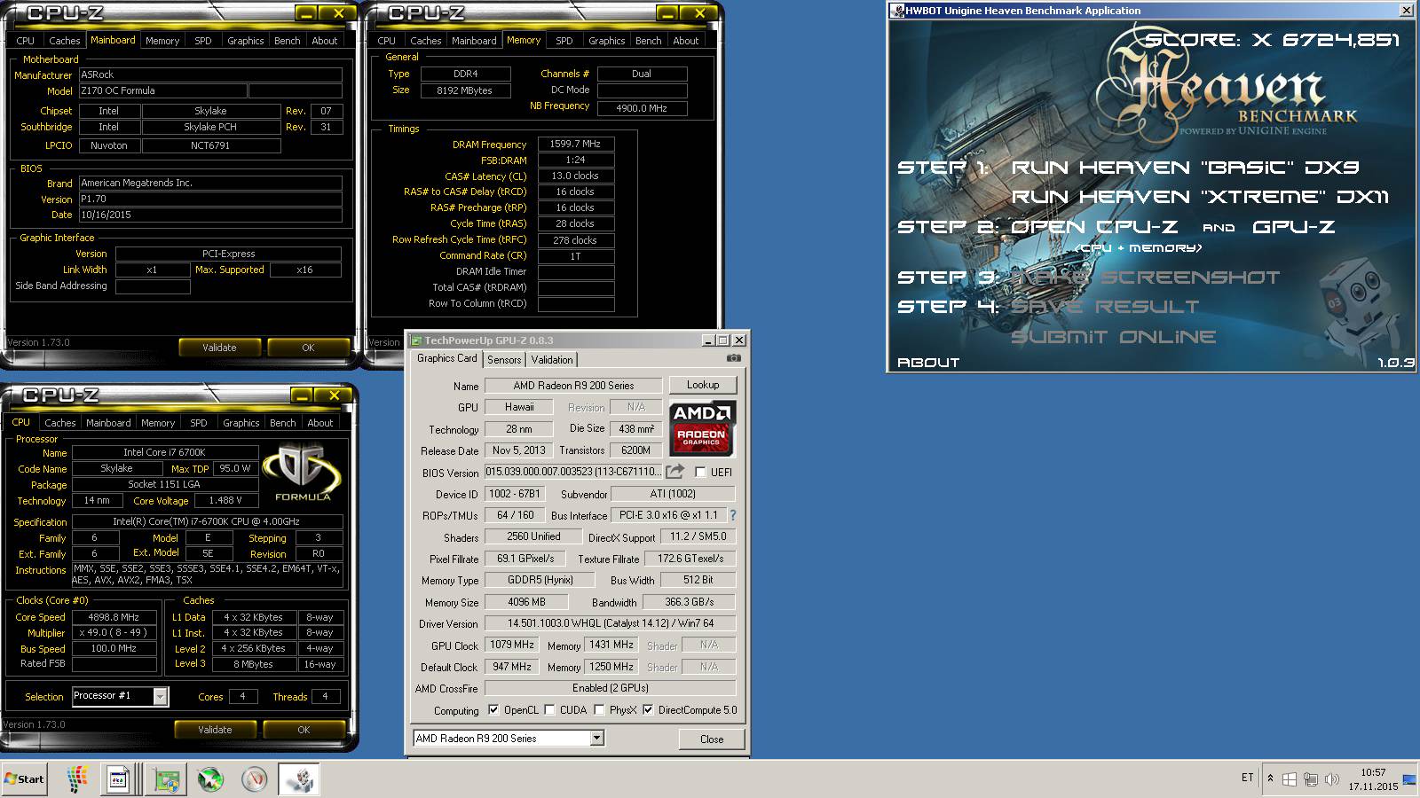1420x798 pixels.
Task: Open the Windows Start button
Action: tap(24, 779)
